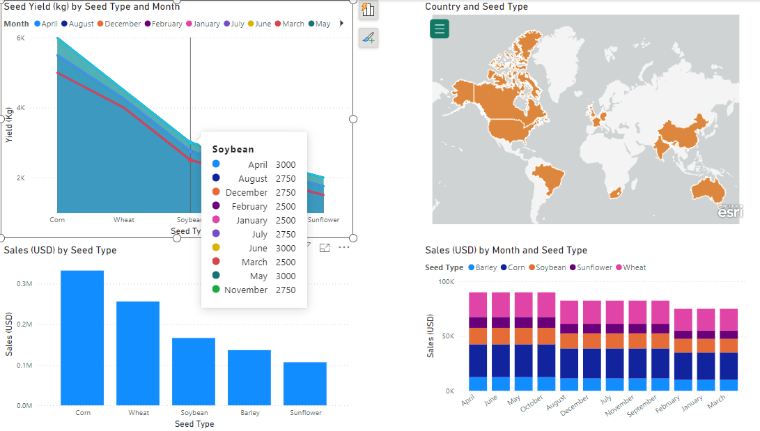The height and width of the screenshot is (431, 760).
Task: Open the map's green menu button
Action: coord(440,29)
